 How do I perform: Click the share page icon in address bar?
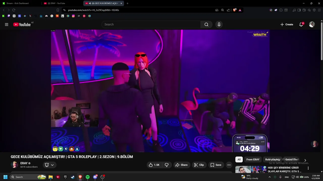pos(228,10)
